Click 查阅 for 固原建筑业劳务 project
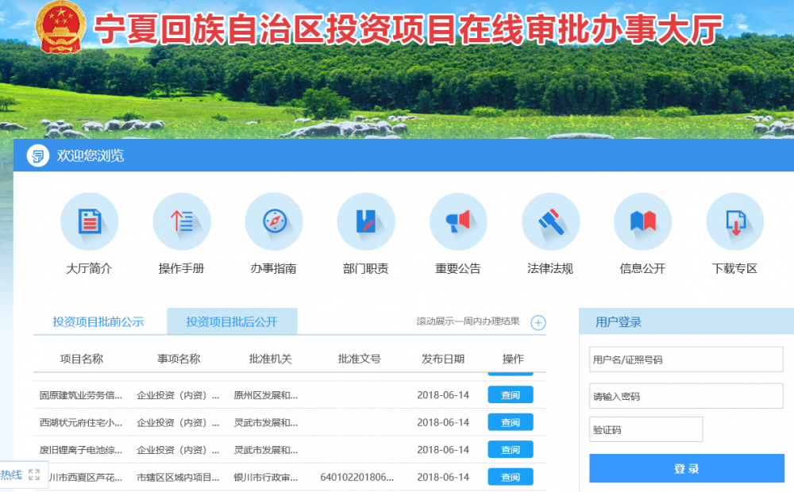Viewport: 794px width, 492px height. 510,395
